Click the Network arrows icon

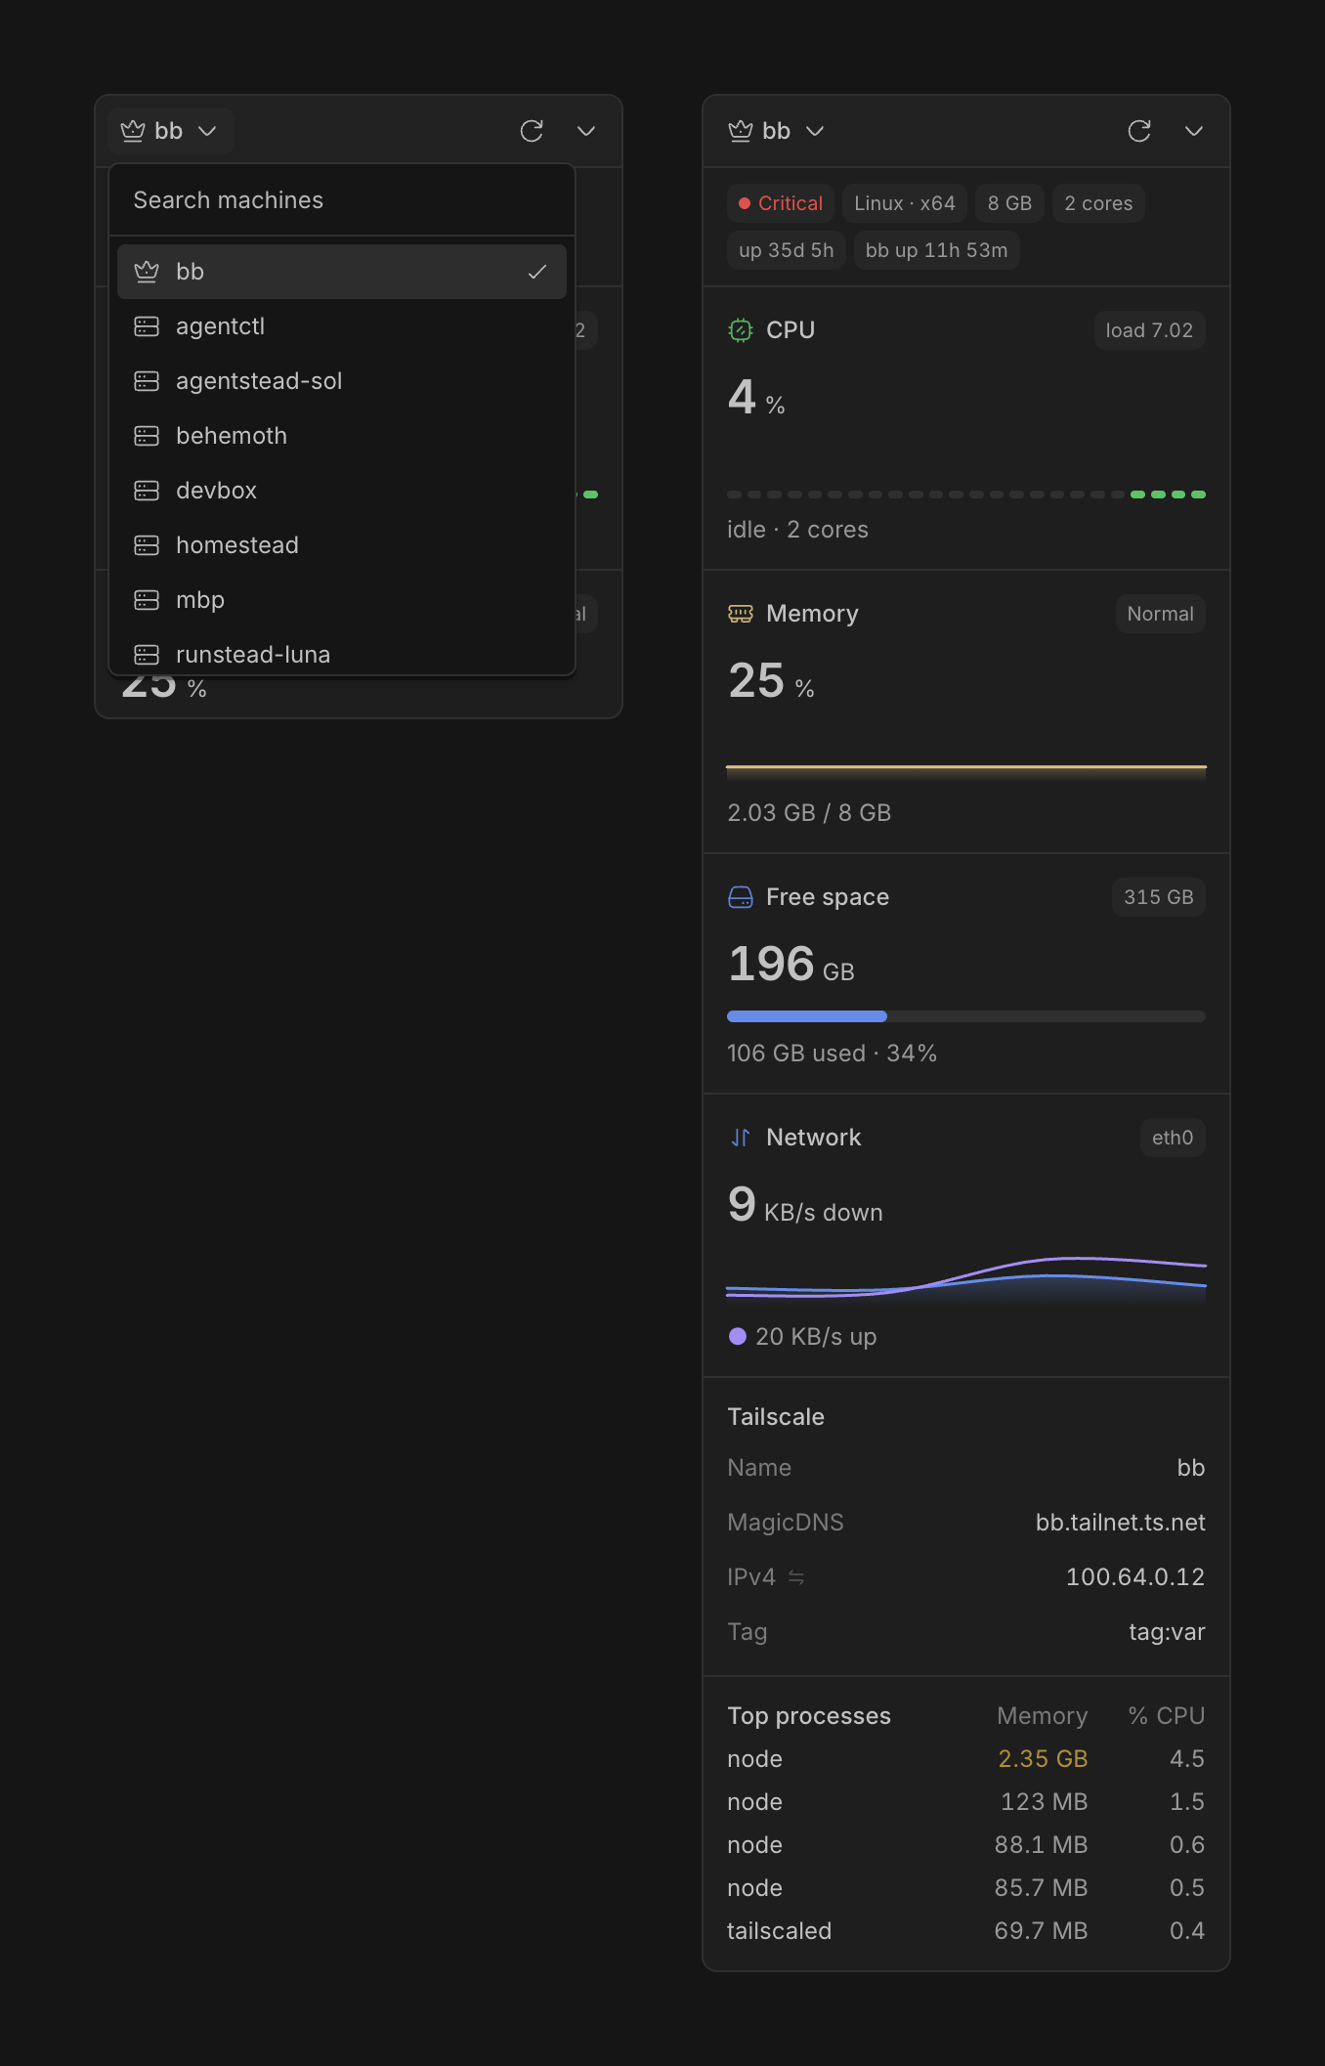click(x=741, y=1138)
